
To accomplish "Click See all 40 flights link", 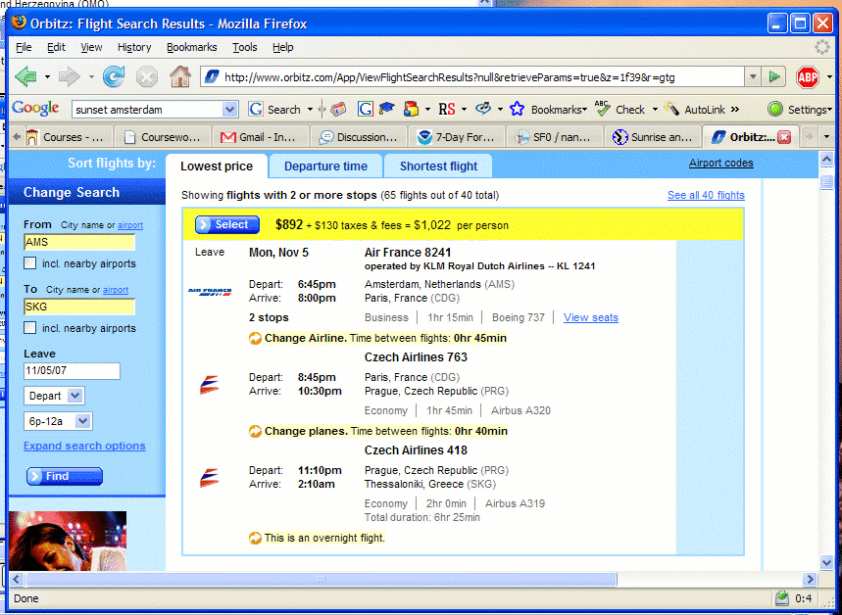I will (x=706, y=195).
